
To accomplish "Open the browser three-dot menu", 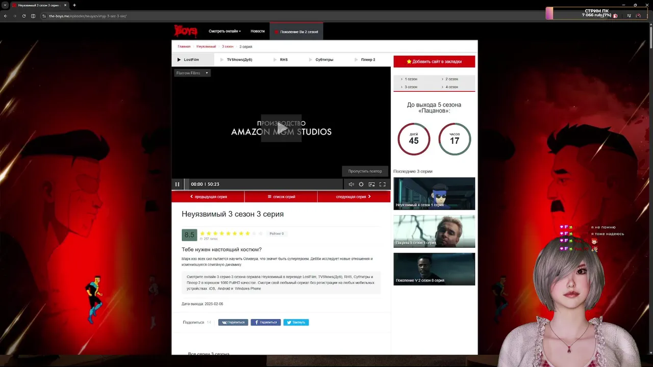I will pyautogui.click(x=647, y=16).
